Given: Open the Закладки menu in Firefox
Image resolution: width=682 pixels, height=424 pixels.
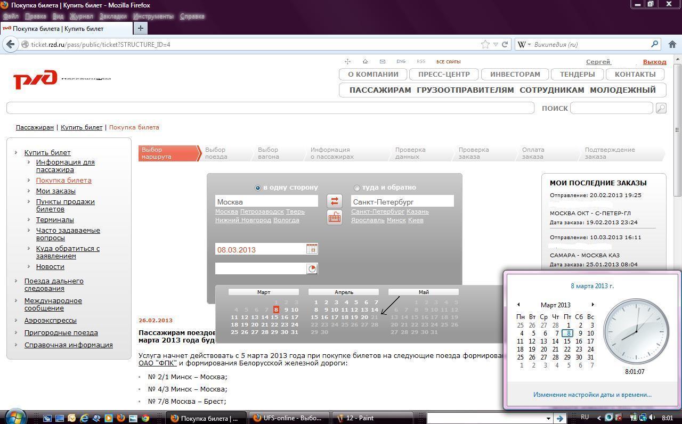Looking at the screenshot, I should [113, 16].
